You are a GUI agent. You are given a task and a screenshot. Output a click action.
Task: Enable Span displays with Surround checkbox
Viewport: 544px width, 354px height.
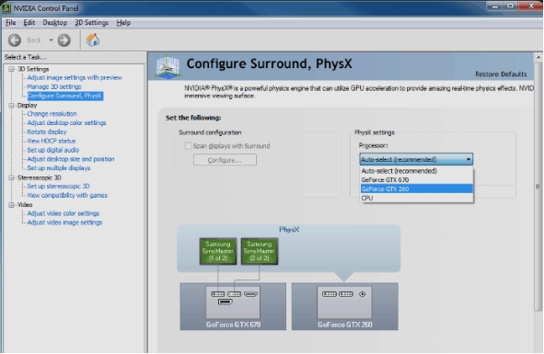pyautogui.click(x=188, y=146)
